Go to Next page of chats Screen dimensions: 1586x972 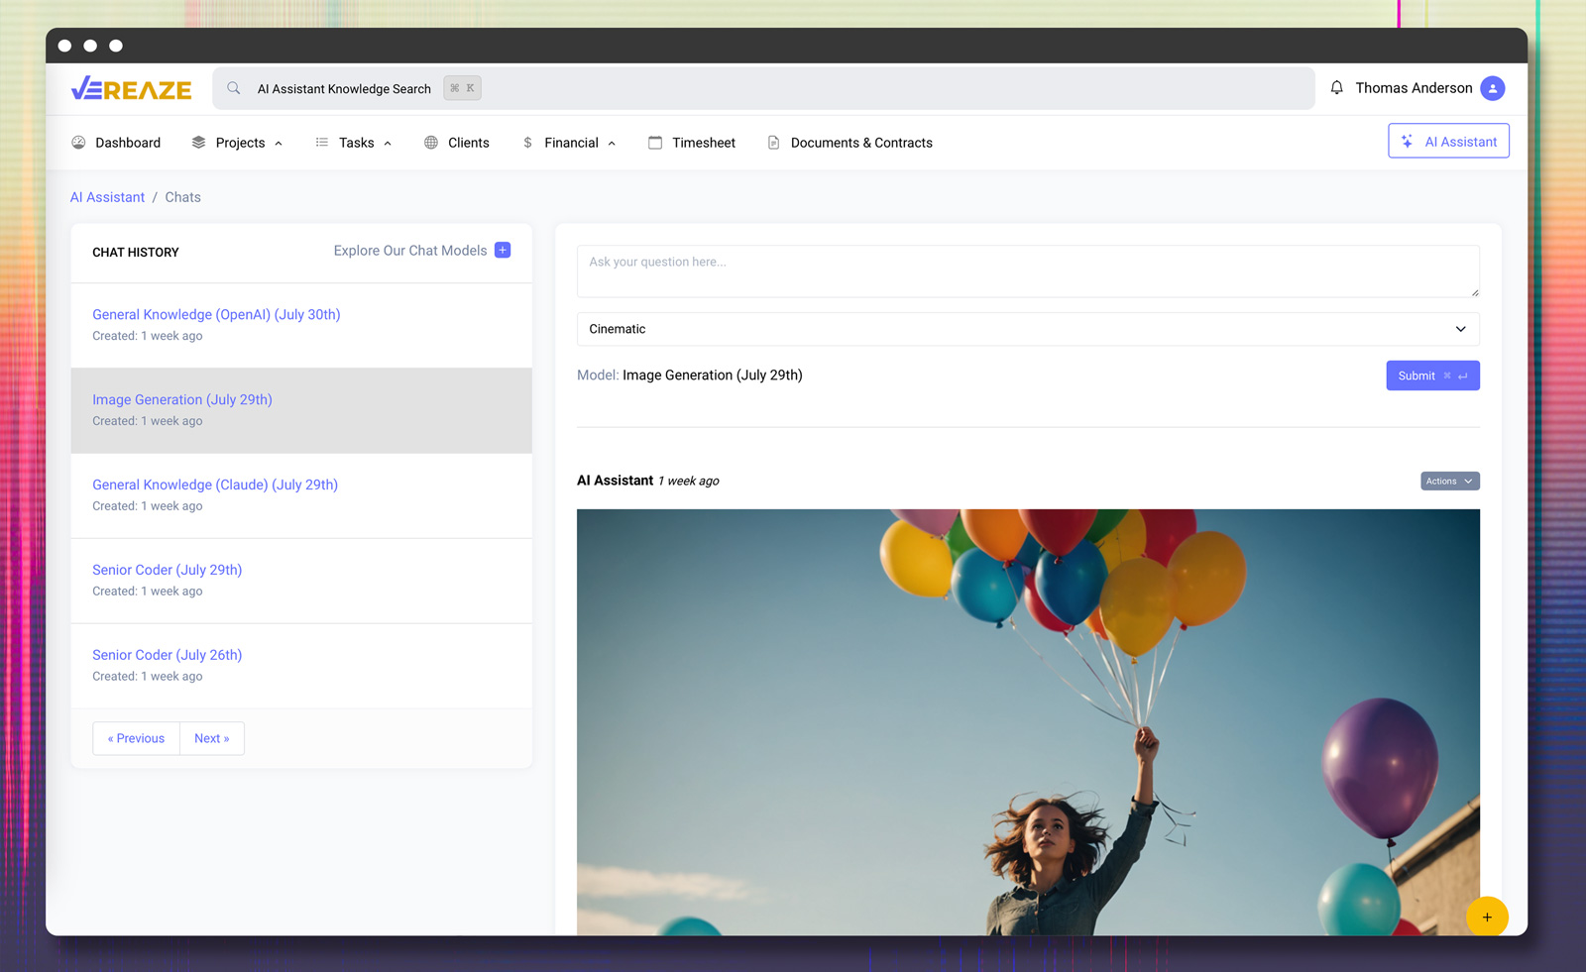point(211,738)
